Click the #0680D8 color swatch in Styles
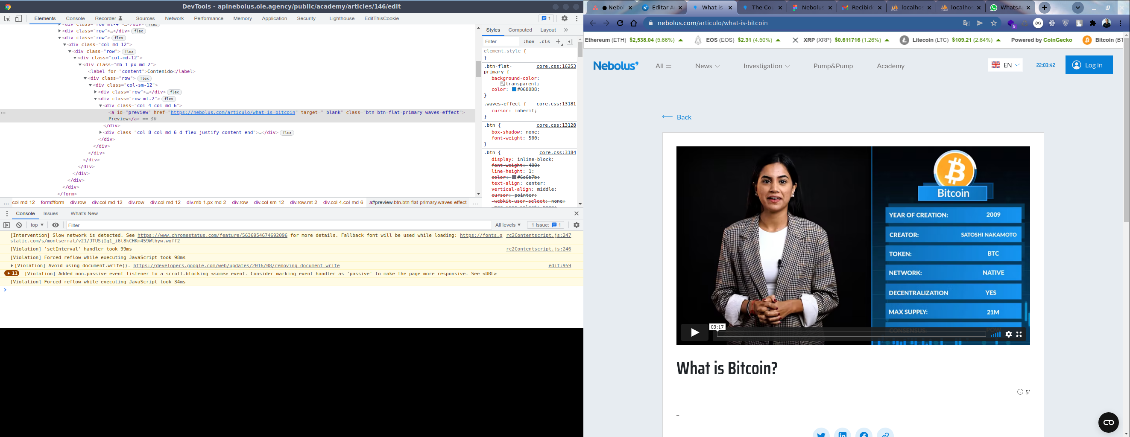Viewport: 1130px width, 437px height. tap(514, 90)
